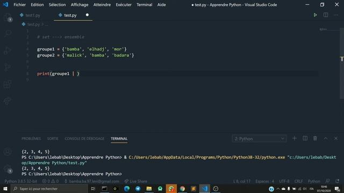Open the errors and warnings status indicator
The image size is (344, 193).
[51, 181]
